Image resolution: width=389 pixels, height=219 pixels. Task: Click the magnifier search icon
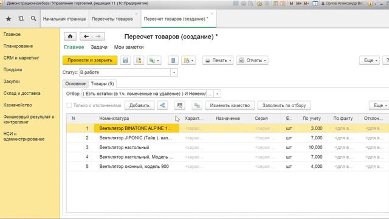click(33, 19)
